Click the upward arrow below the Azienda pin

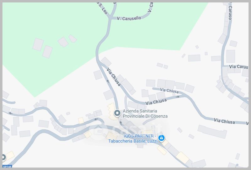click(121, 122)
